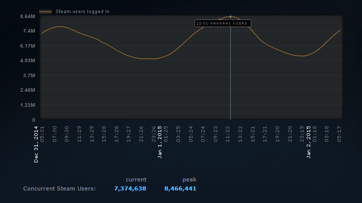Click the 21:20 time label

[290, 134]
